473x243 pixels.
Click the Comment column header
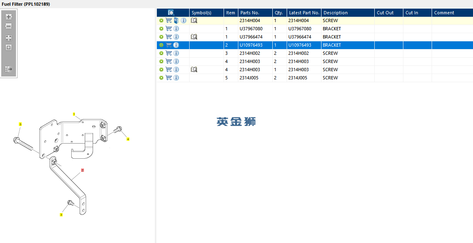[453, 13]
